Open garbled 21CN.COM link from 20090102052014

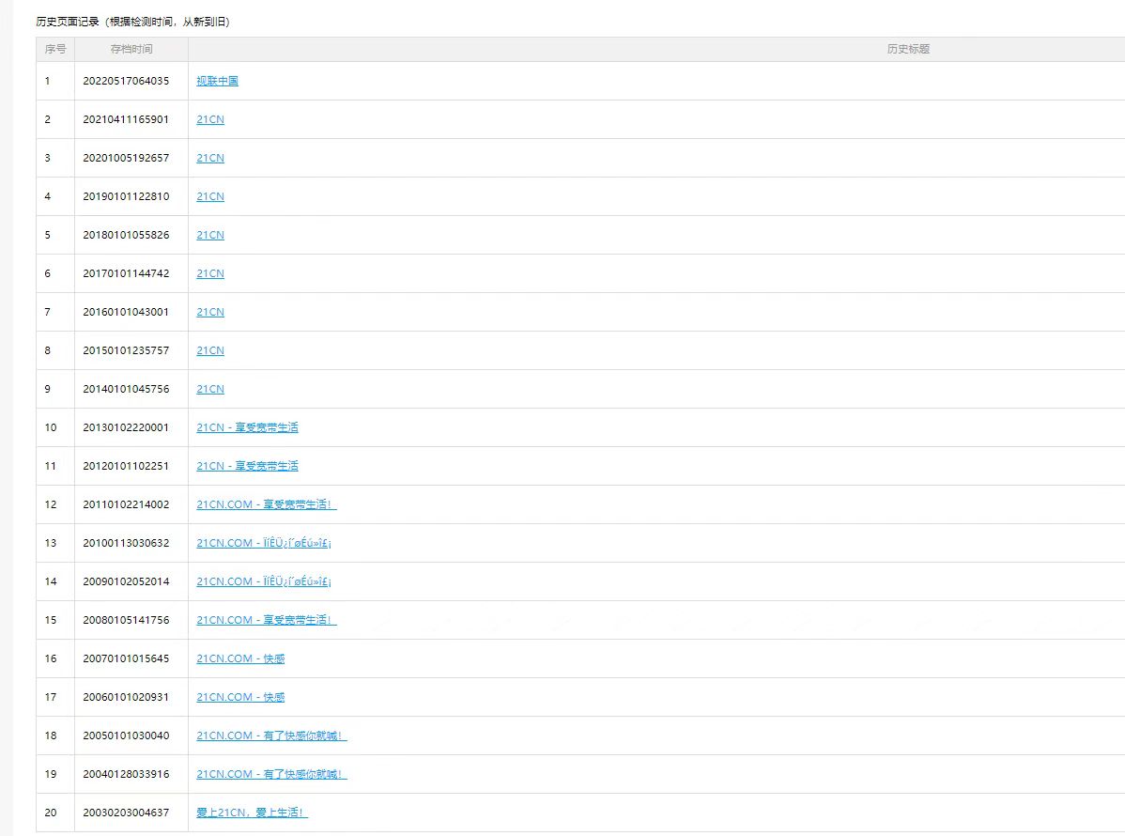point(264,581)
